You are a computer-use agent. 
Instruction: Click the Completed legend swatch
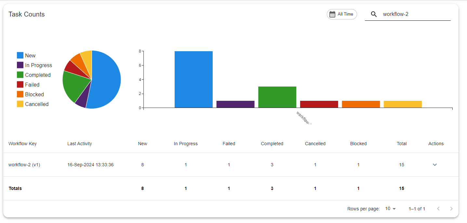click(x=20, y=75)
